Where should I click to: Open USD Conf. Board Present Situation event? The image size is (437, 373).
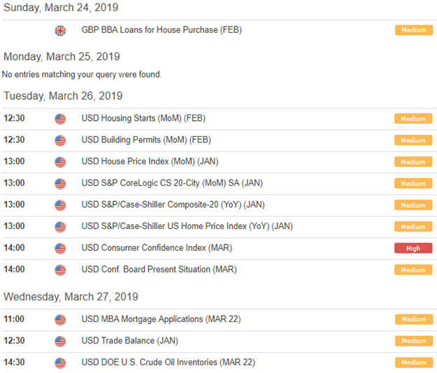coord(159,270)
